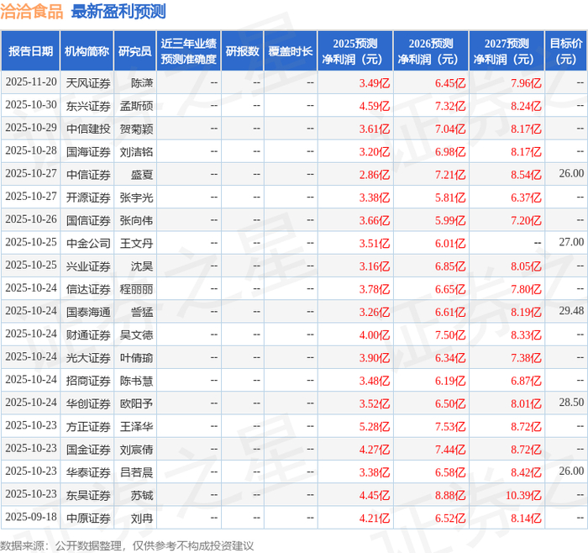Click 东兴证券 institution name
Screen dimensions: 588x553
88,106
